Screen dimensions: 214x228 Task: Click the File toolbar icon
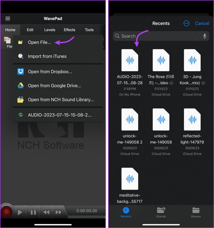pyautogui.click(x=8, y=42)
